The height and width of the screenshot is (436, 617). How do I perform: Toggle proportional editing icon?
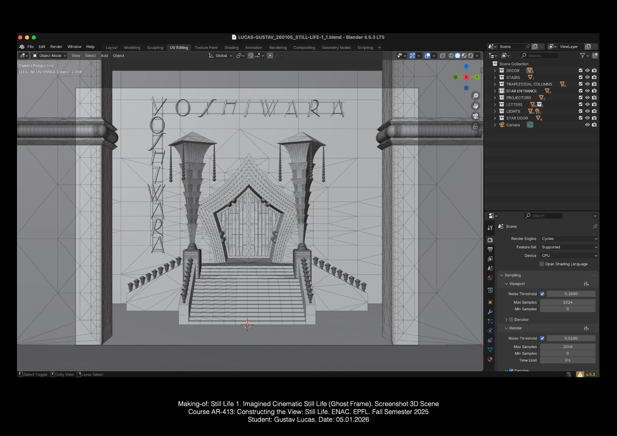pos(270,56)
